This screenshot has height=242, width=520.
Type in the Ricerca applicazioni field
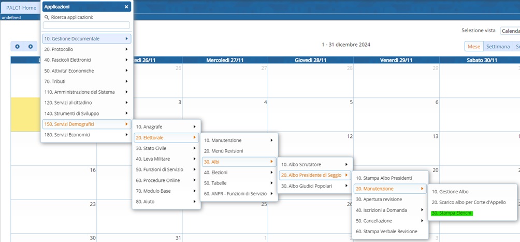click(86, 25)
